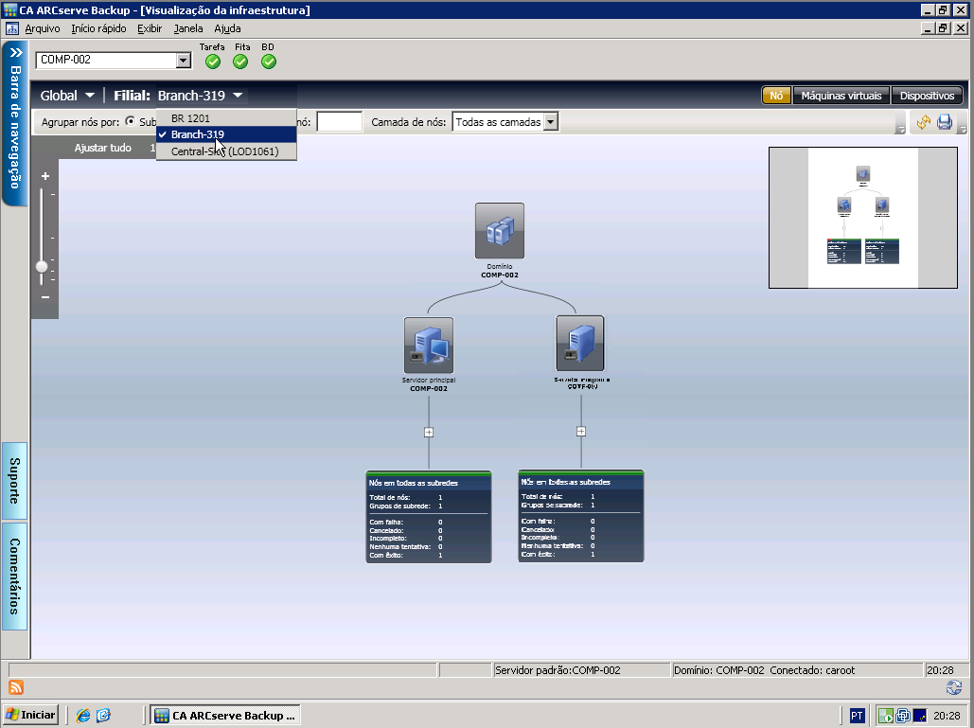Image resolution: width=974 pixels, height=728 pixels.
Task: Choose BR 1201 from the branch list
Action: tap(190, 118)
